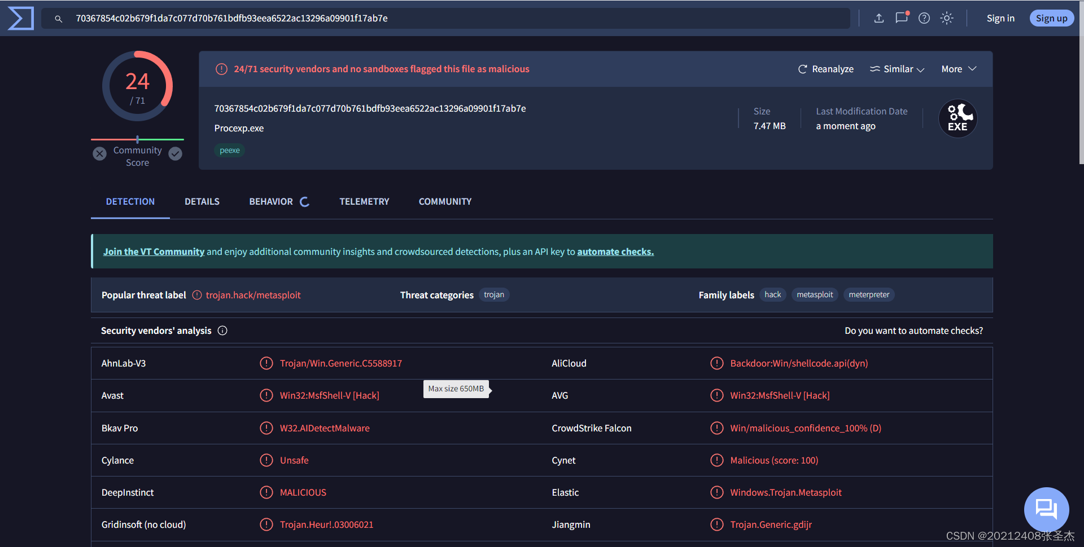
Task: Follow the automate checks link
Action: click(615, 252)
